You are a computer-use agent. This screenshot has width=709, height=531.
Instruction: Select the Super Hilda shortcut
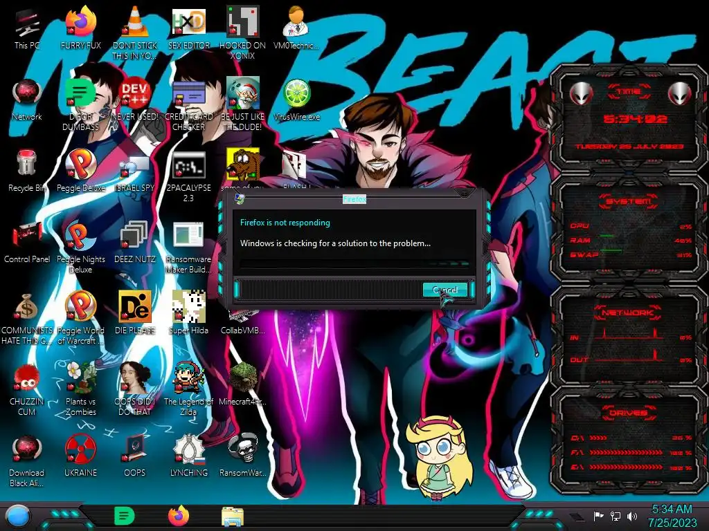pyautogui.click(x=188, y=313)
